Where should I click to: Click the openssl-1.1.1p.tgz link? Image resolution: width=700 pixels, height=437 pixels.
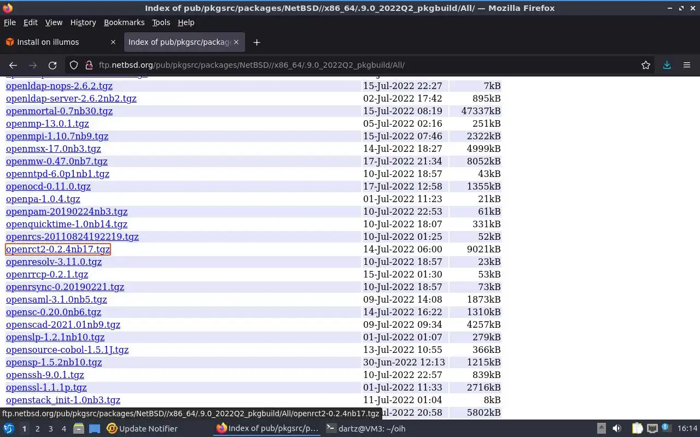[46, 387]
